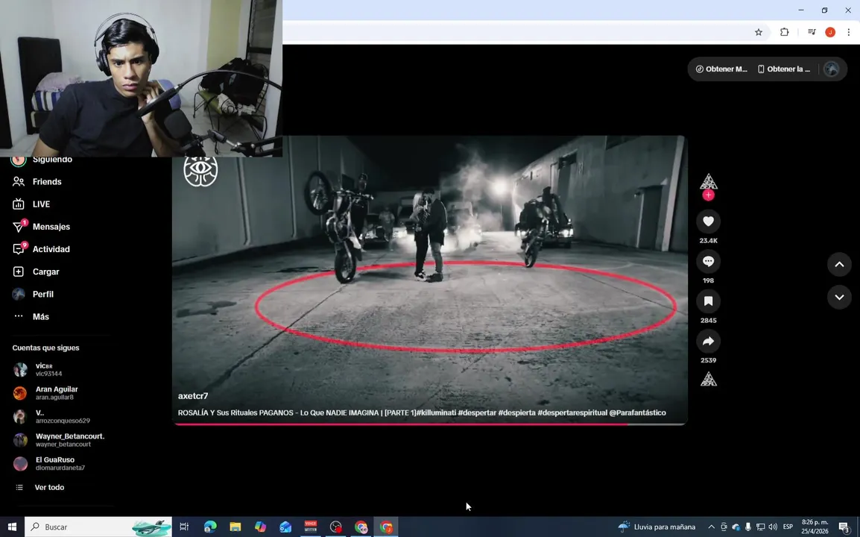This screenshot has height=537, width=860.
Task: Open the Chrome three-dot menu
Action: [x=849, y=32]
